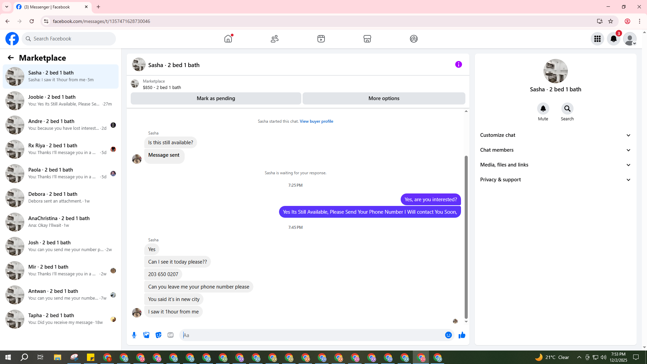This screenshot has width=647, height=364.
Task: Send a thumbs up like
Action: pos(462,335)
